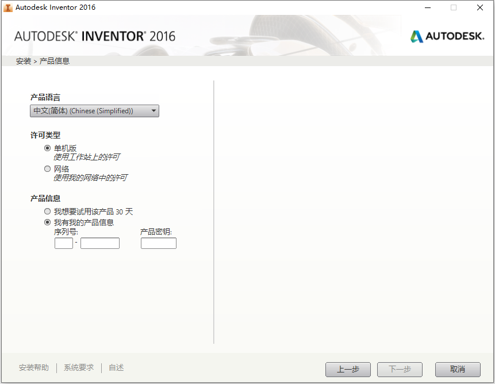Open the 自述 readme link
This screenshot has height=384, width=495.
point(116,367)
